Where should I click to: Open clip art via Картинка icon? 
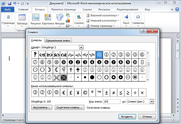tap(48, 19)
